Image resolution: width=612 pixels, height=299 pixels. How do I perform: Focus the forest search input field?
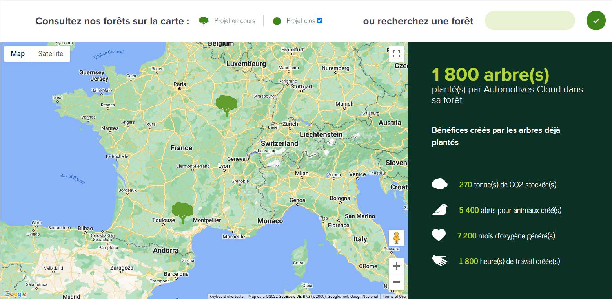tap(530, 20)
